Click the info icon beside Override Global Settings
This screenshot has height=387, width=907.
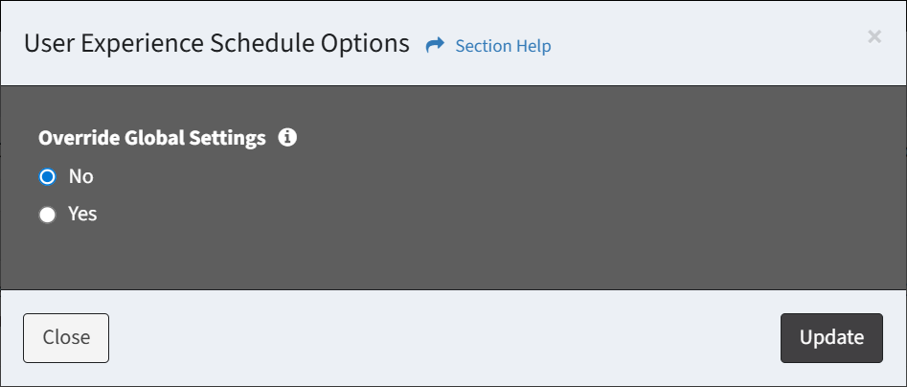pos(287,138)
